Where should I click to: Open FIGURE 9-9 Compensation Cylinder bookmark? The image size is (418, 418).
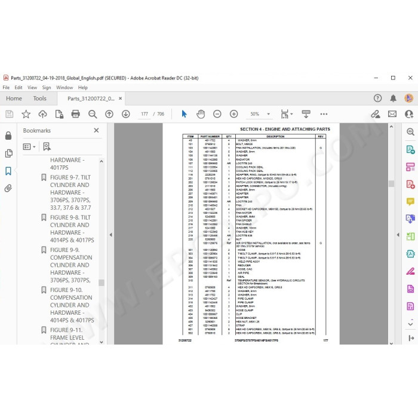pyautogui.click(x=71, y=265)
